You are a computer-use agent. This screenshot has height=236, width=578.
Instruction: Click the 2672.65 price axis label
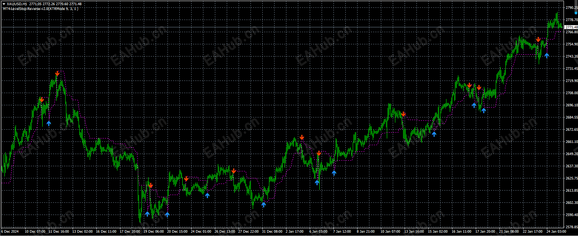tap(571, 130)
